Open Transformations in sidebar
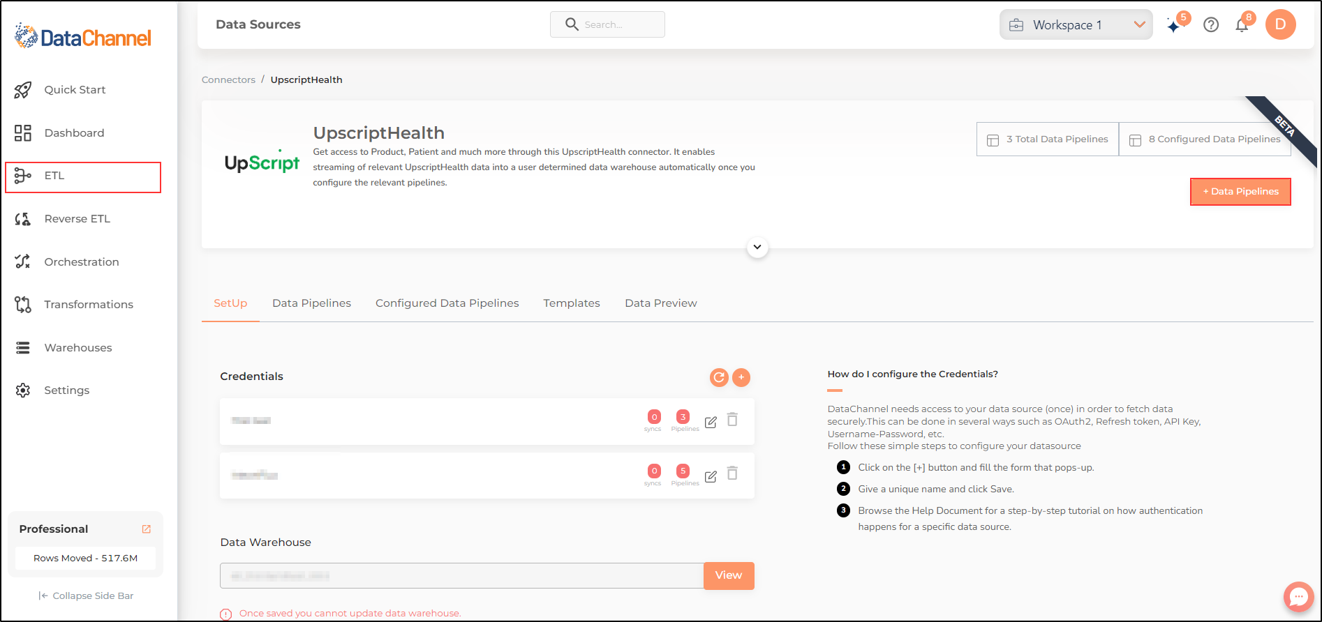 (89, 305)
